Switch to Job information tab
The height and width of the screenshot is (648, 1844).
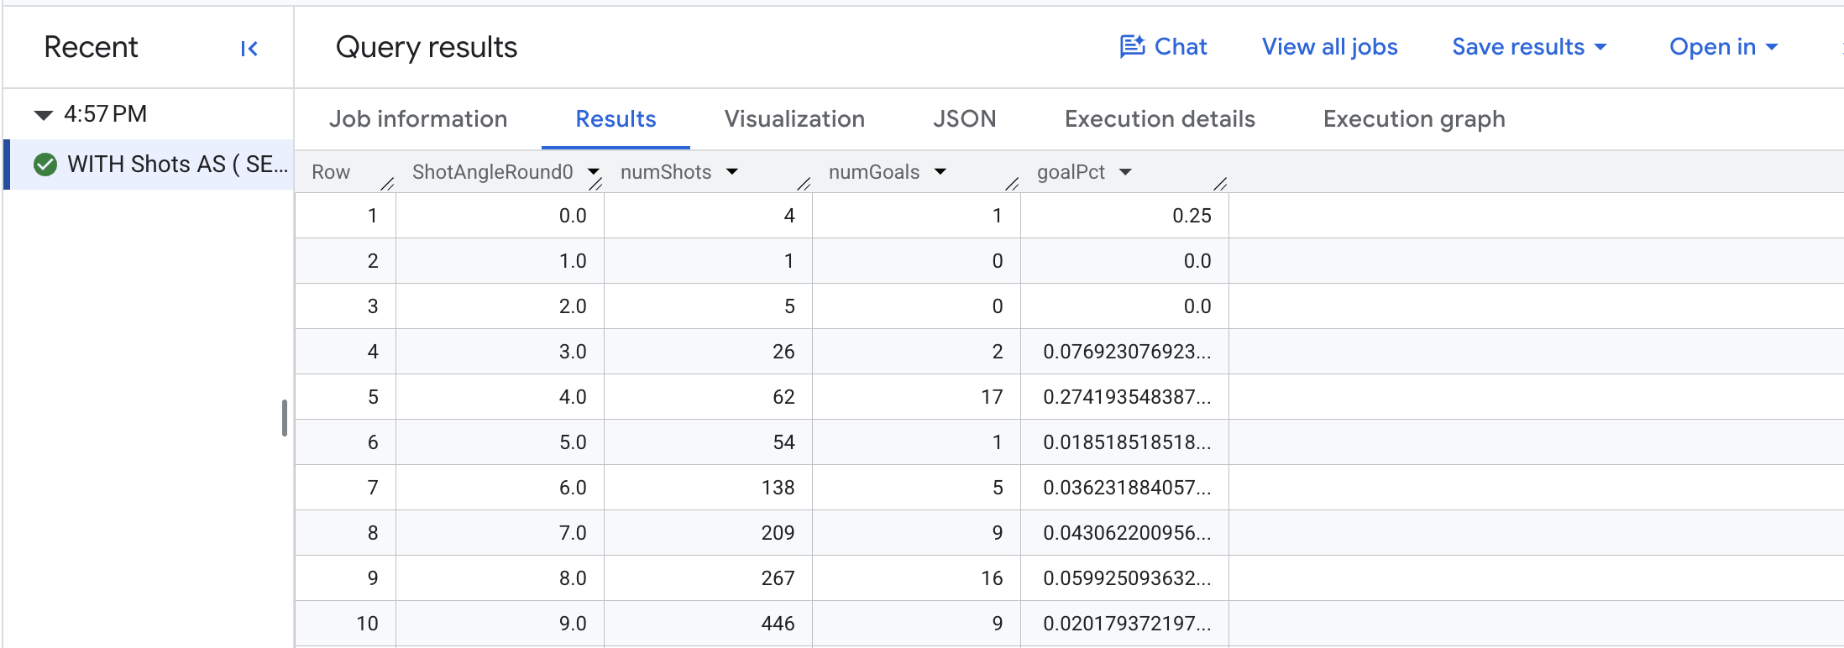(x=418, y=119)
